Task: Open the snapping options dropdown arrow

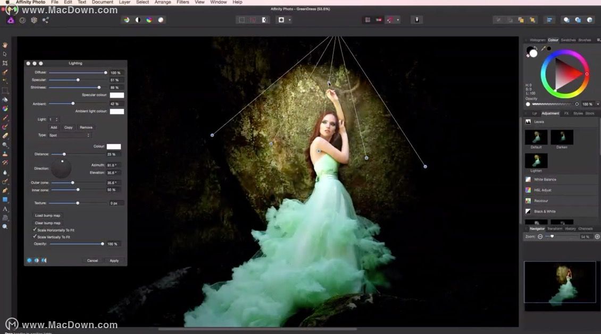Action: pos(398,20)
